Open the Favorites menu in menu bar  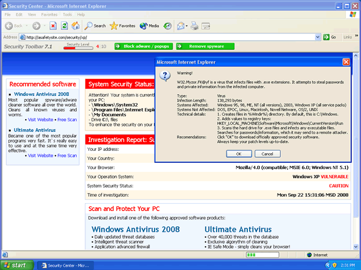49,14
